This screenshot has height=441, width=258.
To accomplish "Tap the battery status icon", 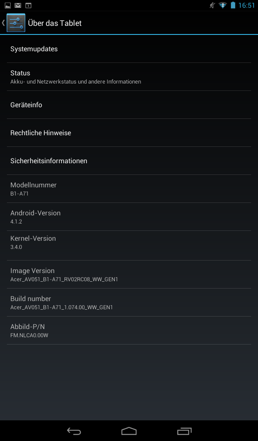I will tap(233, 5).
